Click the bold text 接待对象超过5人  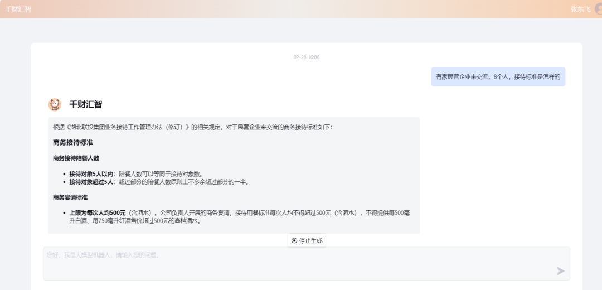[91, 182]
